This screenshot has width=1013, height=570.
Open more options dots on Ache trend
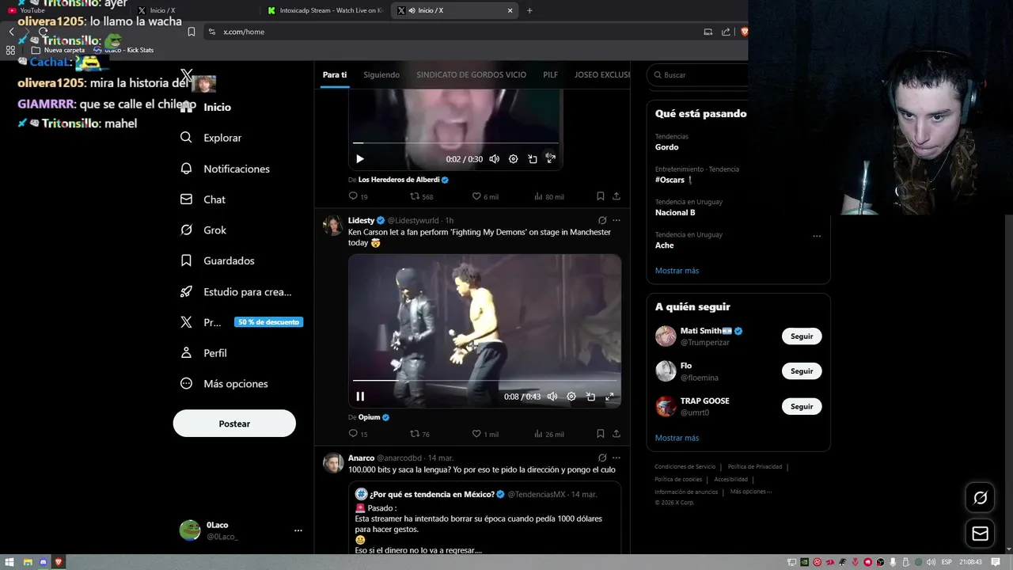tap(817, 236)
